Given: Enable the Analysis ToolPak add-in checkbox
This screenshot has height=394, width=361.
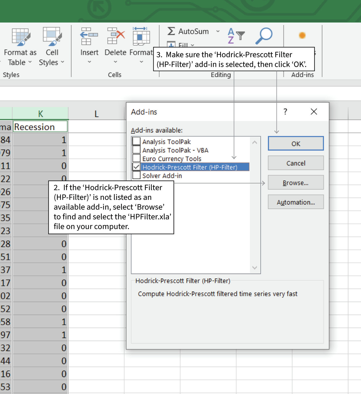Looking at the screenshot, I should click(136, 141).
